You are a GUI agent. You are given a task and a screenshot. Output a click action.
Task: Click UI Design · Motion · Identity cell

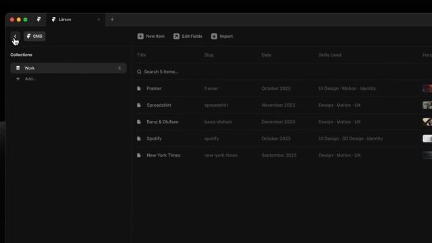(x=347, y=88)
